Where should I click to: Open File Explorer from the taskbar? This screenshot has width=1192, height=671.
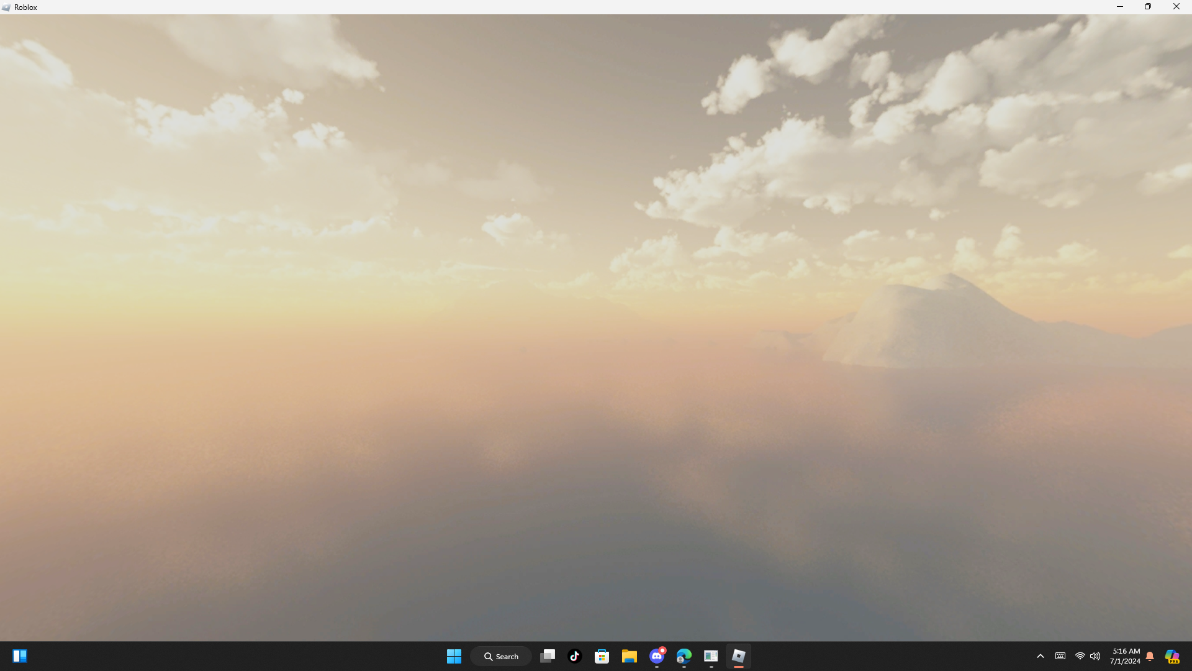tap(630, 656)
